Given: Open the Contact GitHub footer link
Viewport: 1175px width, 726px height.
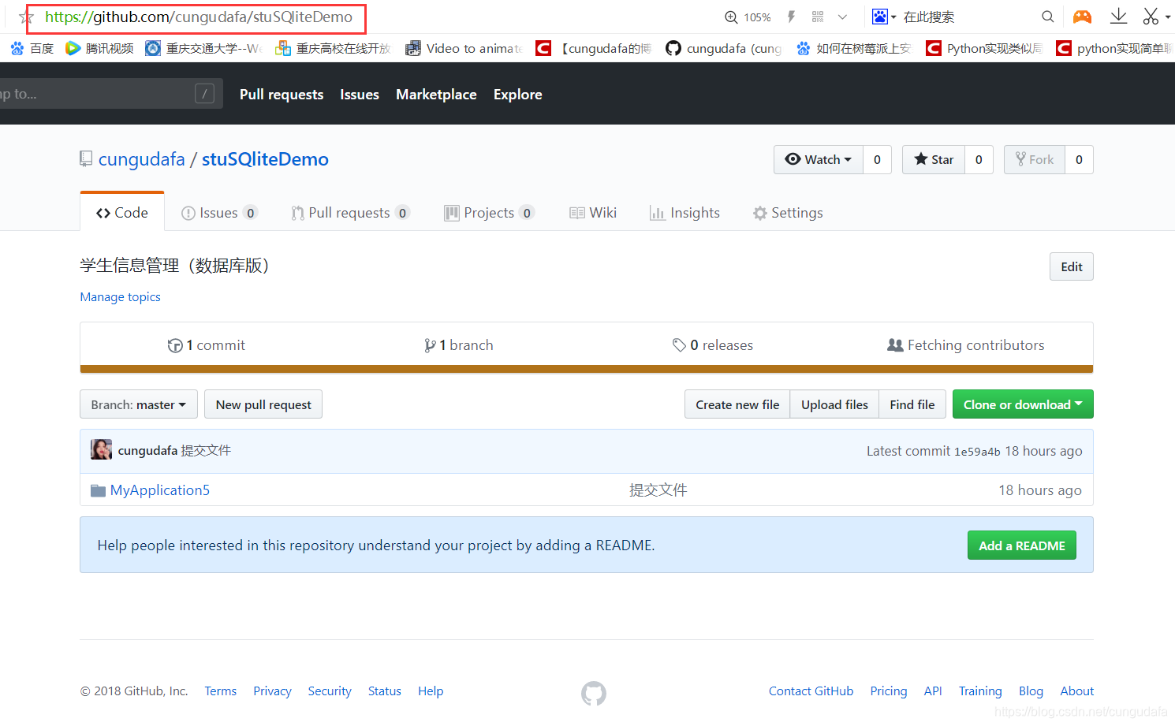Looking at the screenshot, I should pos(811,691).
